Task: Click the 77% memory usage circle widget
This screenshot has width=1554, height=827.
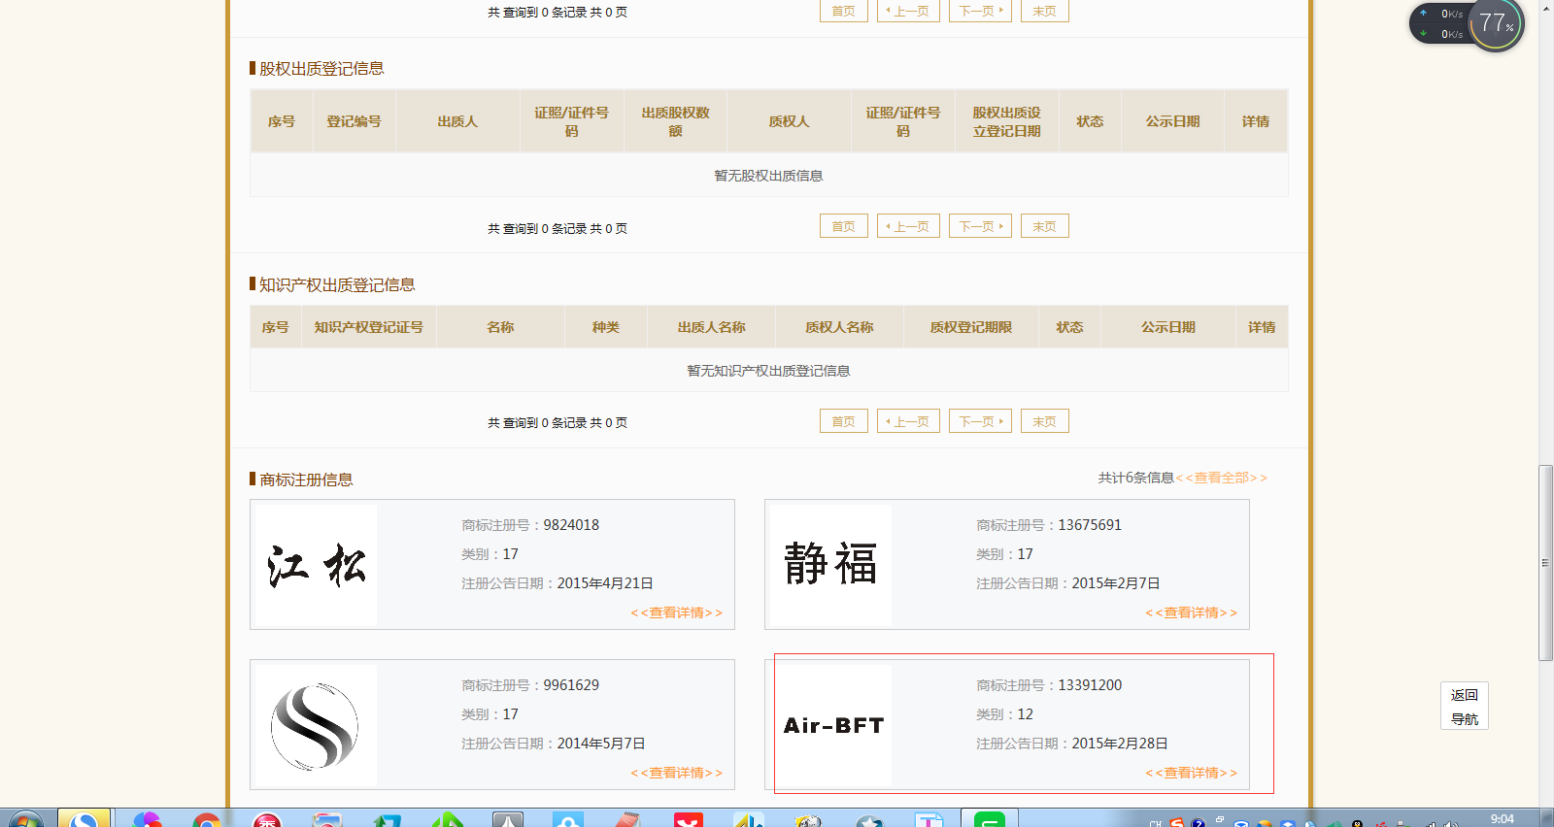Action: [x=1496, y=24]
